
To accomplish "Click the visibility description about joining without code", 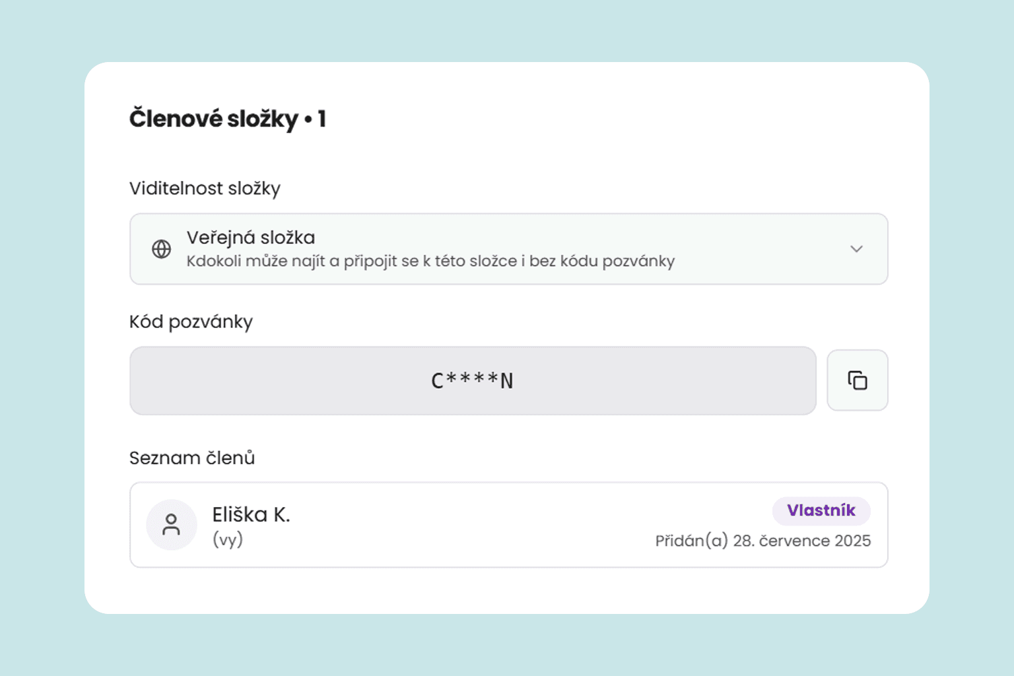I will tap(430, 261).
